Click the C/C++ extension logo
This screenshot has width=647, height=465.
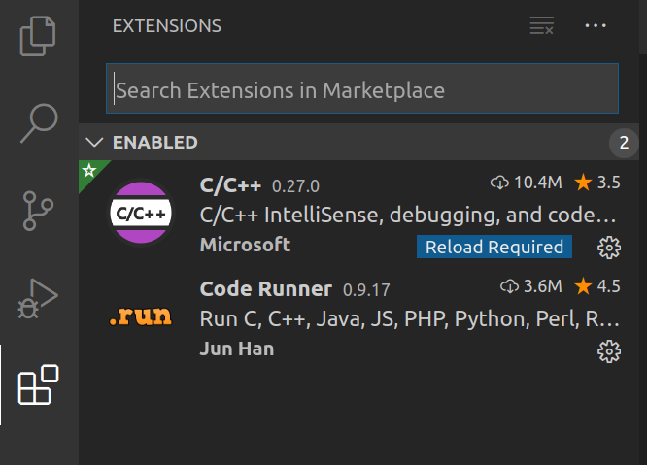click(142, 214)
